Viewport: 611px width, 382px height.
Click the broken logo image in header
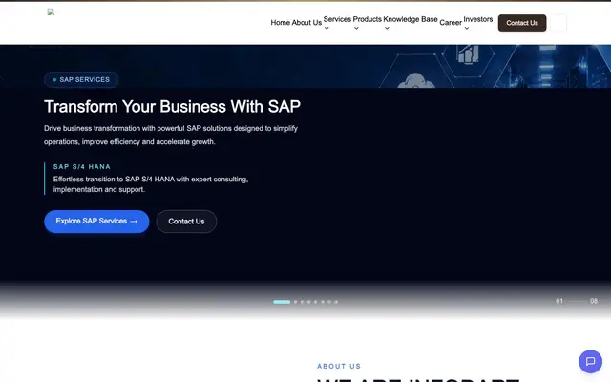[x=51, y=12]
